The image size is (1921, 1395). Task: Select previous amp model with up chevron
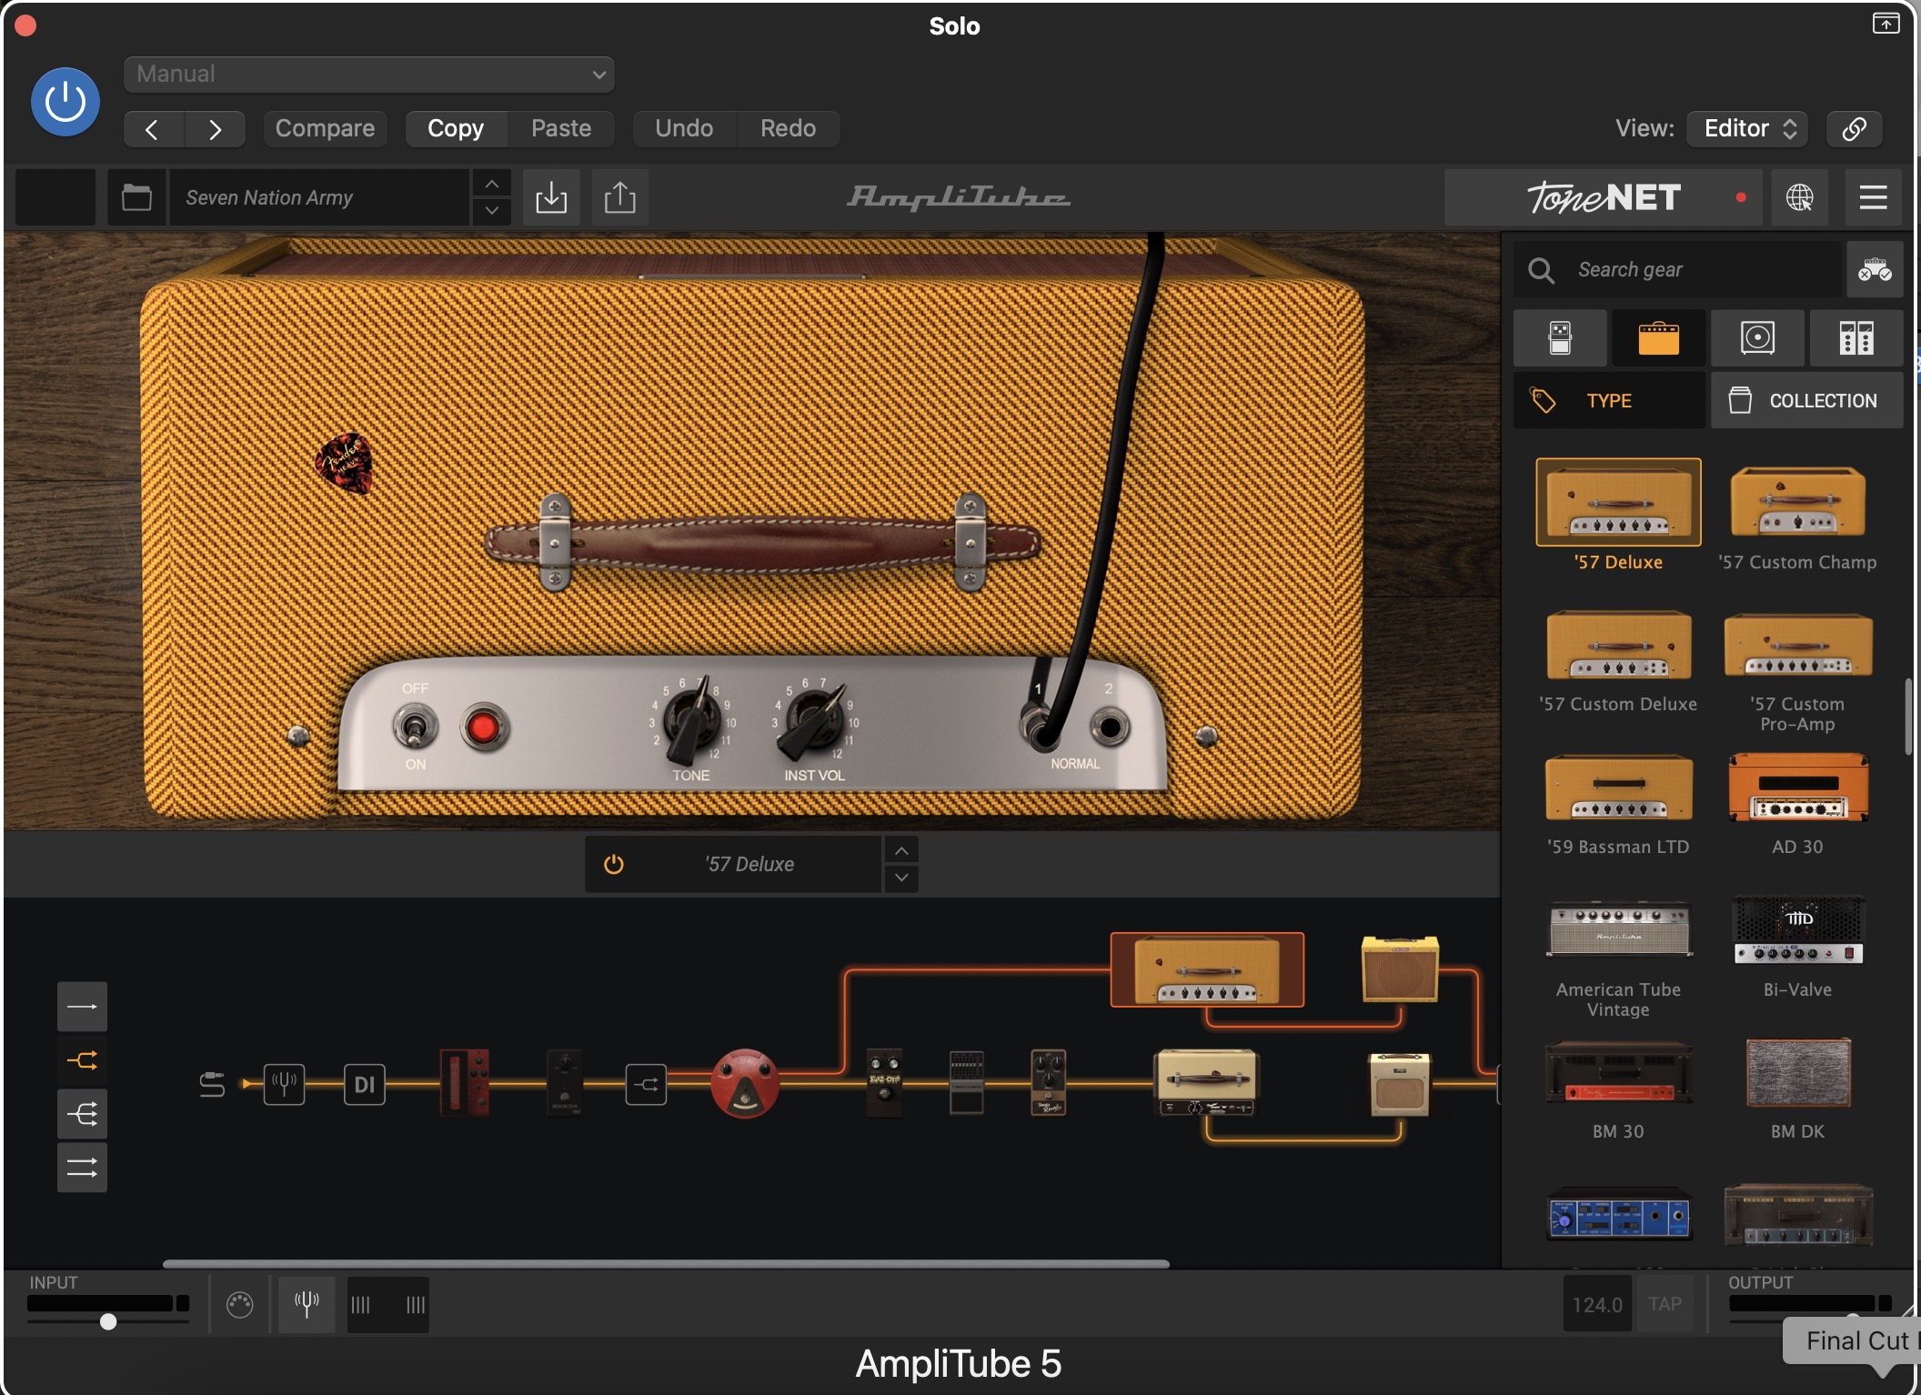(900, 850)
